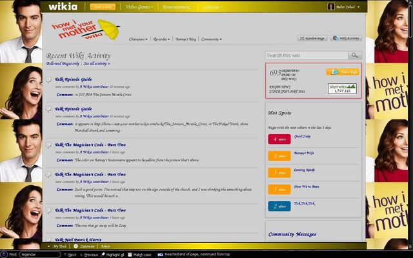Click the speech bubble icon of the "Such a good point" comment entry
The width and height of the screenshot is (413, 258).
[48, 175]
